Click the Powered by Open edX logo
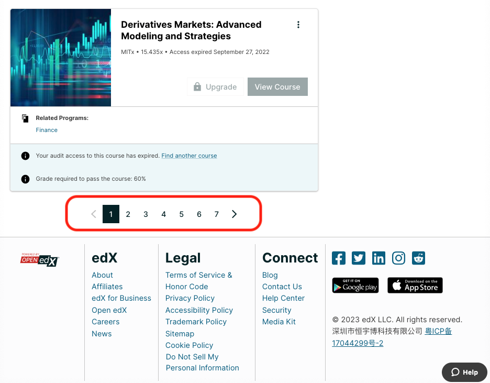490x383 pixels. pos(39,260)
